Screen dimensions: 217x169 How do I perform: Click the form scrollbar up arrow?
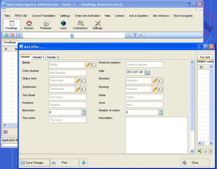[x=192, y=62]
